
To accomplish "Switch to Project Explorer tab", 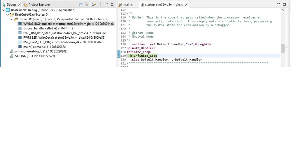I will coord(37,5).
